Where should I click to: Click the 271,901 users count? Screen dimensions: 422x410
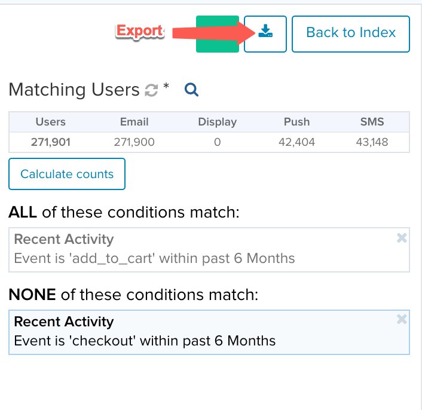click(51, 142)
